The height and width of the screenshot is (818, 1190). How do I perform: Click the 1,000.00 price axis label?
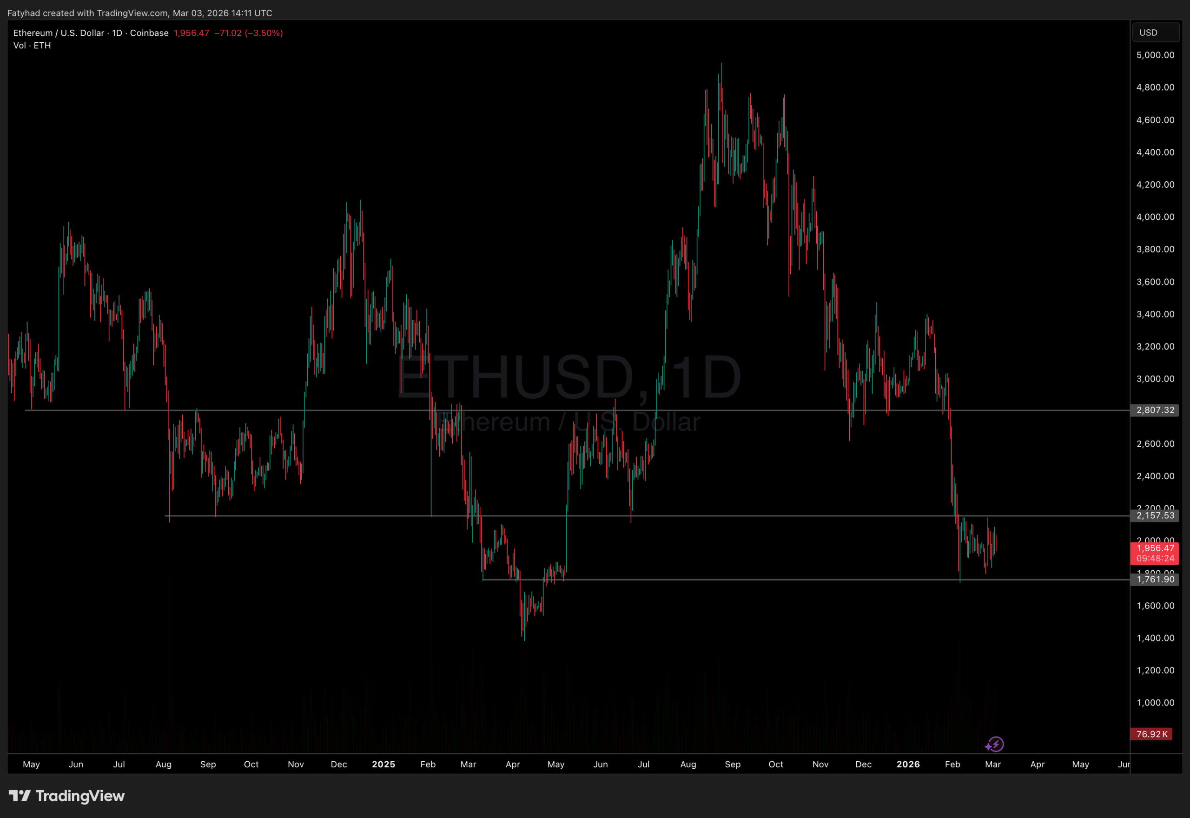[x=1155, y=703]
